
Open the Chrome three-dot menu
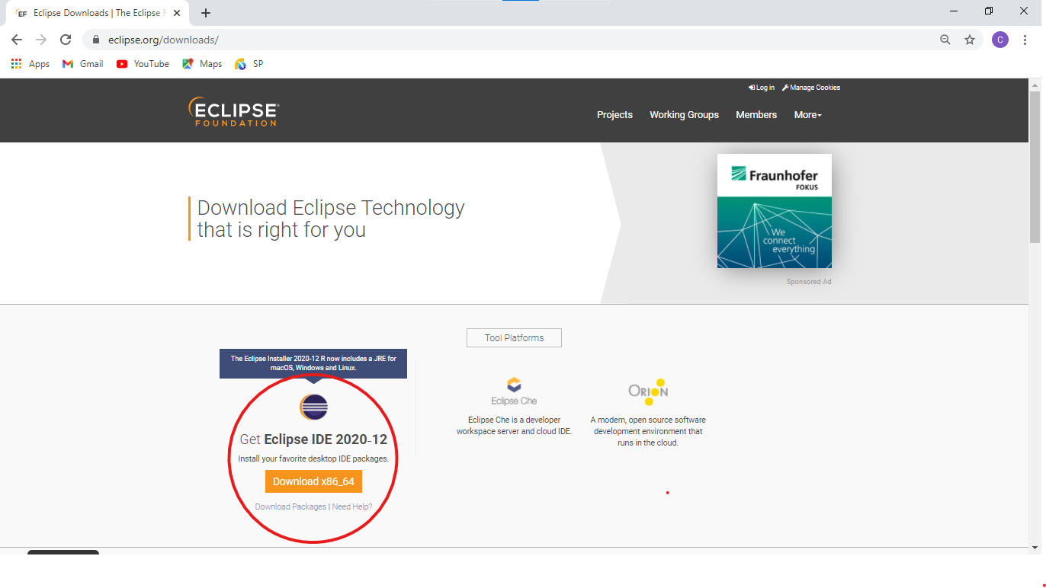point(1025,40)
